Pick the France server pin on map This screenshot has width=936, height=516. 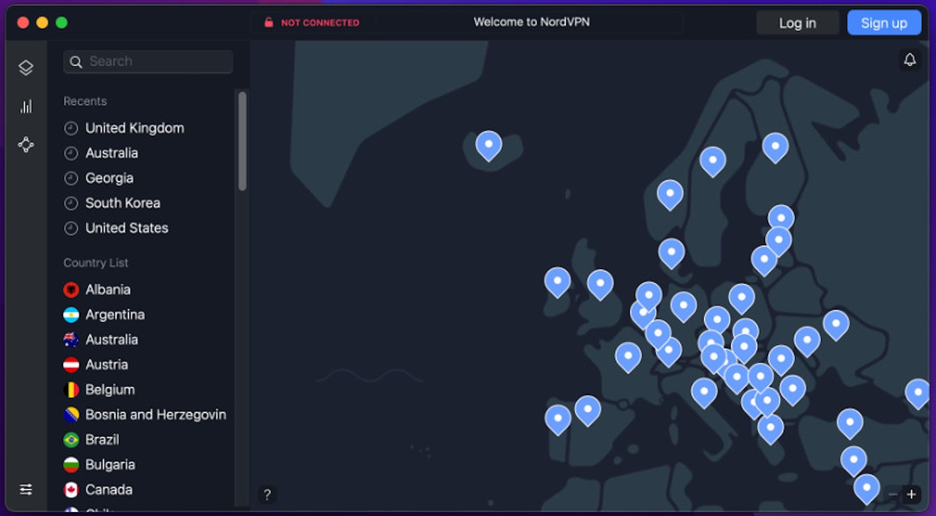628,356
